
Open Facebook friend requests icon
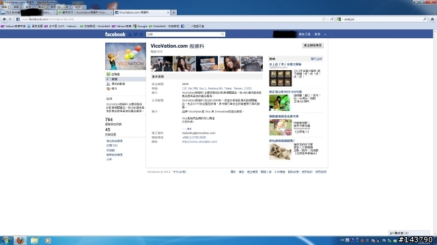[130, 34]
